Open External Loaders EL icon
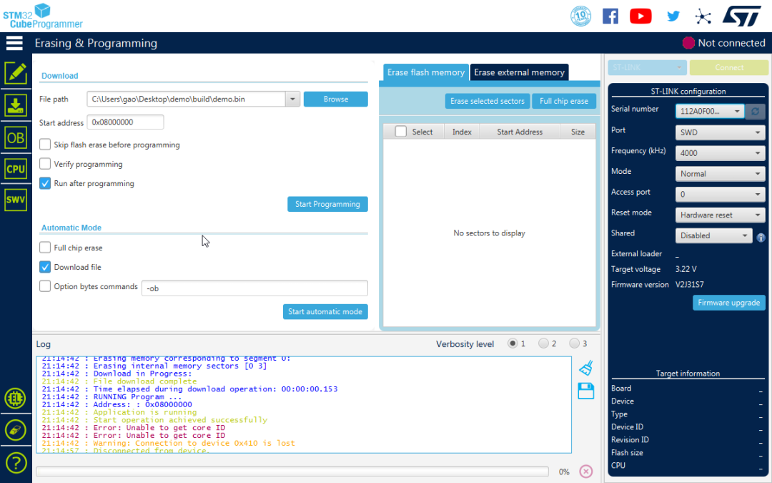 16,399
